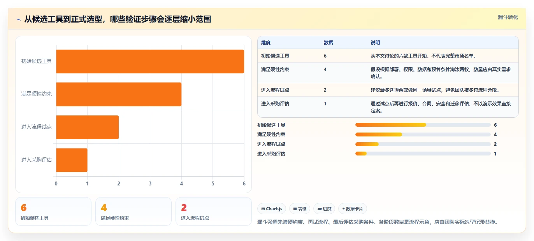
Task: Click the 数据卡片 chip
Action: click(353, 209)
